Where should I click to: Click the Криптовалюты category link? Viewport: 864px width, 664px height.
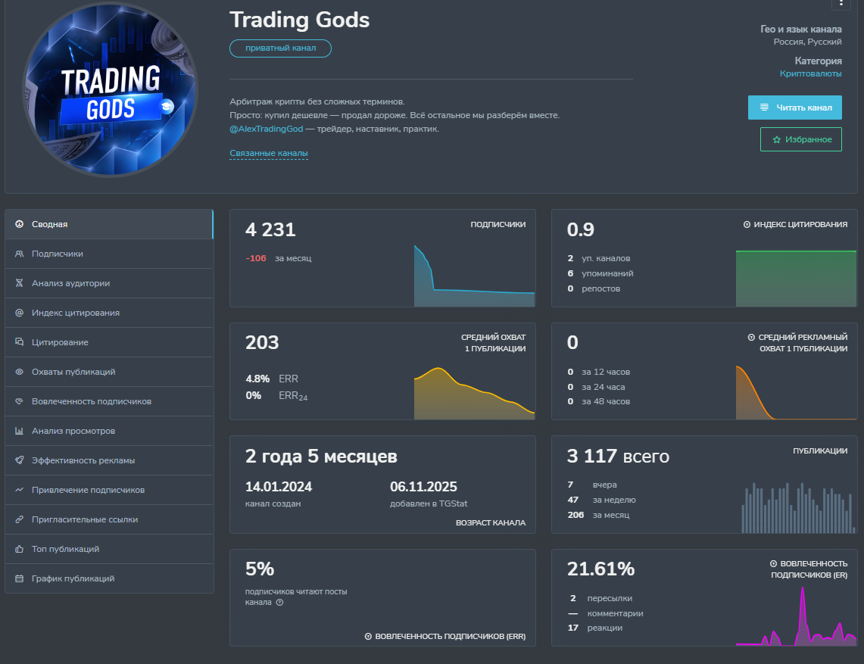[810, 74]
